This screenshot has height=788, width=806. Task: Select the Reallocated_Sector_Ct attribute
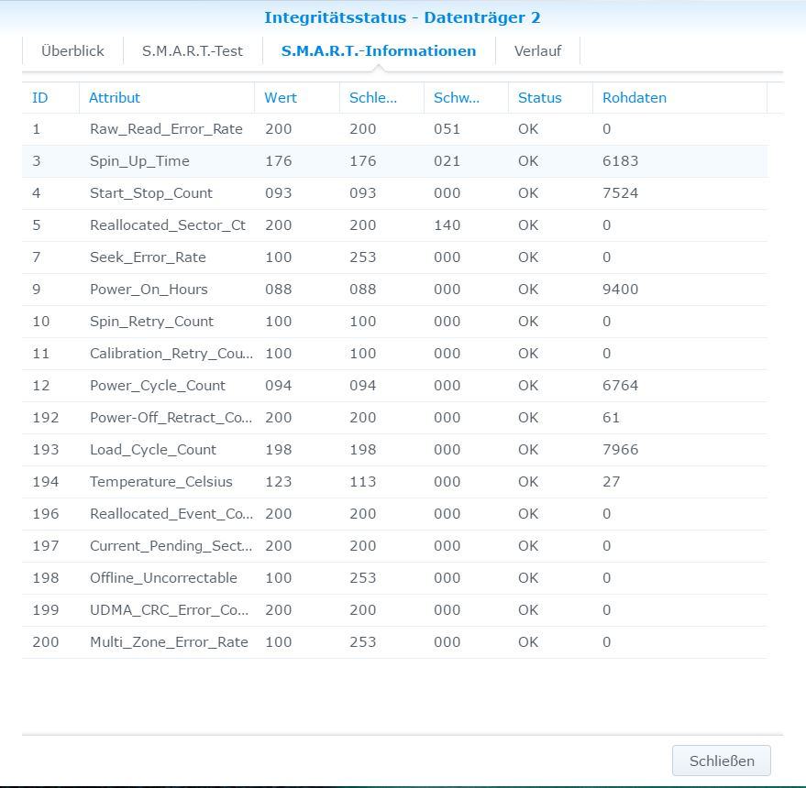click(x=168, y=225)
